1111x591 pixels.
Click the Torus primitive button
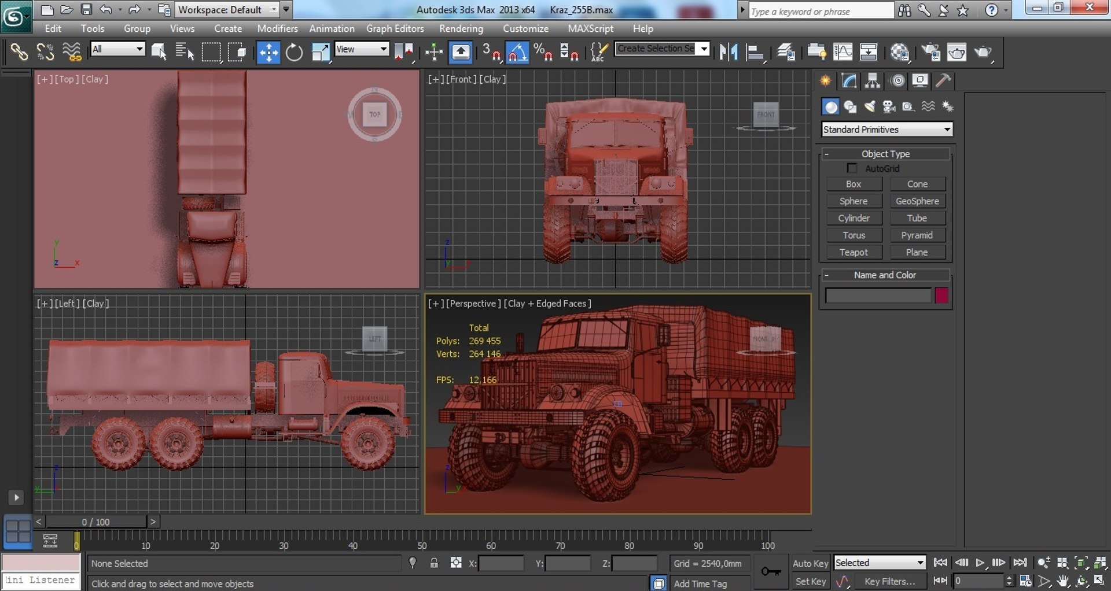click(854, 235)
